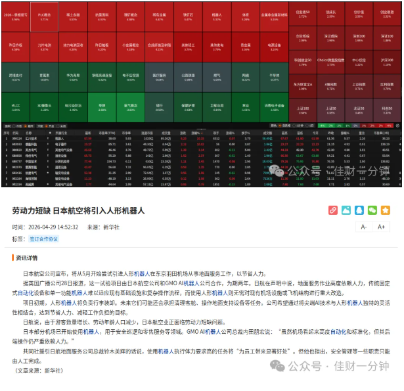
Task: Click 计算机软件 industry cell in row 5
Action: [x=62, y=162]
